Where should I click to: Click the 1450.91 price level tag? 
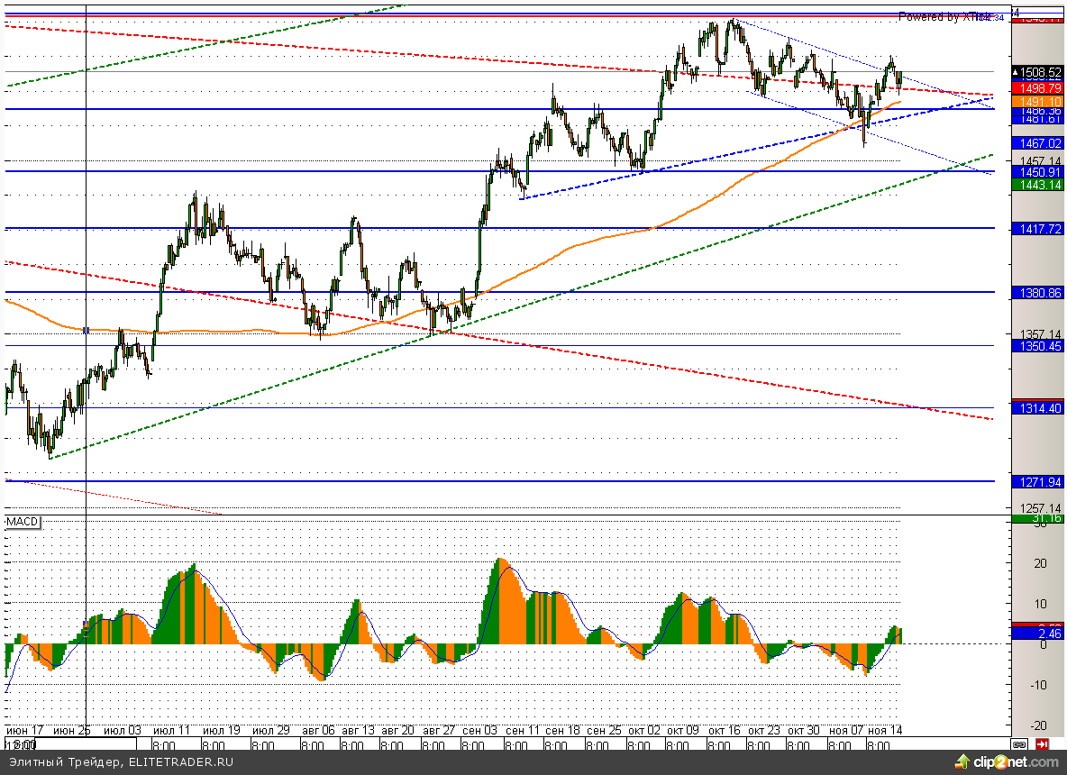point(1037,172)
